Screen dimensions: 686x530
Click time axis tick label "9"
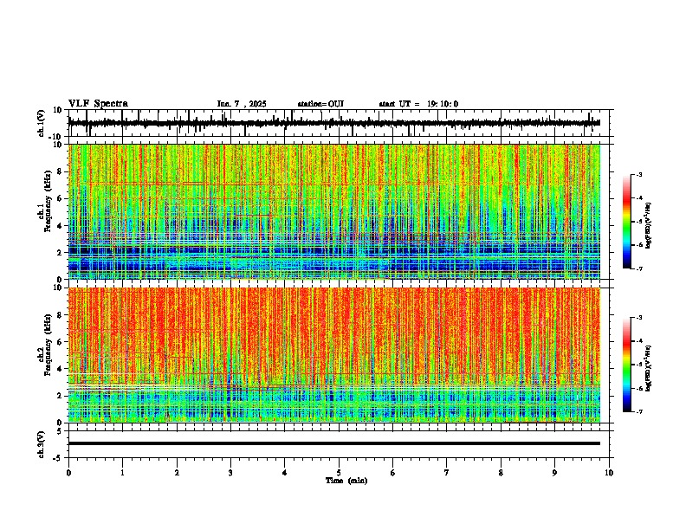554,473
